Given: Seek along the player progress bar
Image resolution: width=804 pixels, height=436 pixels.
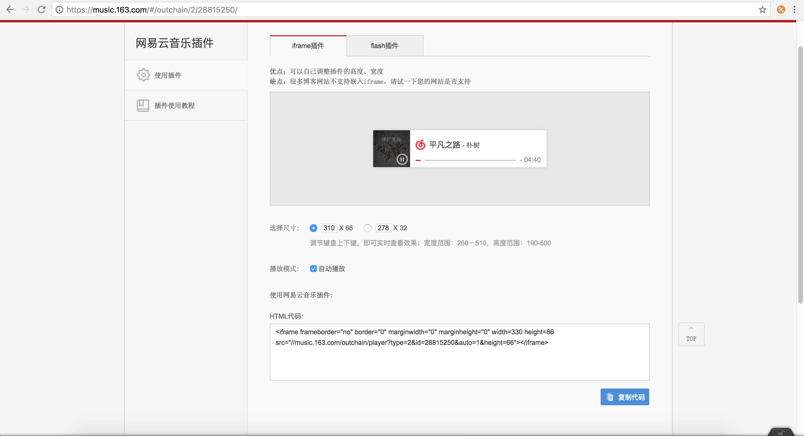Looking at the screenshot, I should (x=466, y=160).
